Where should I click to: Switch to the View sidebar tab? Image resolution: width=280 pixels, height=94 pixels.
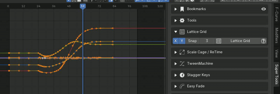coord(277,54)
